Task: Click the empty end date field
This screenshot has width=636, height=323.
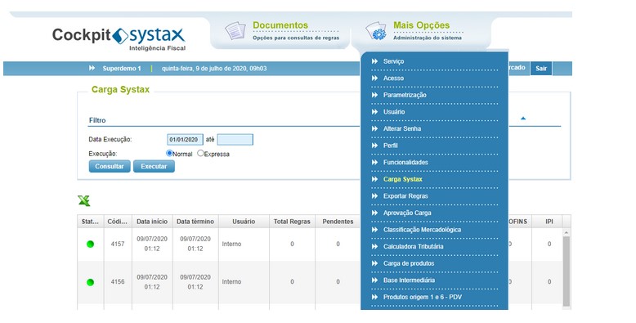Action: (235, 140)
